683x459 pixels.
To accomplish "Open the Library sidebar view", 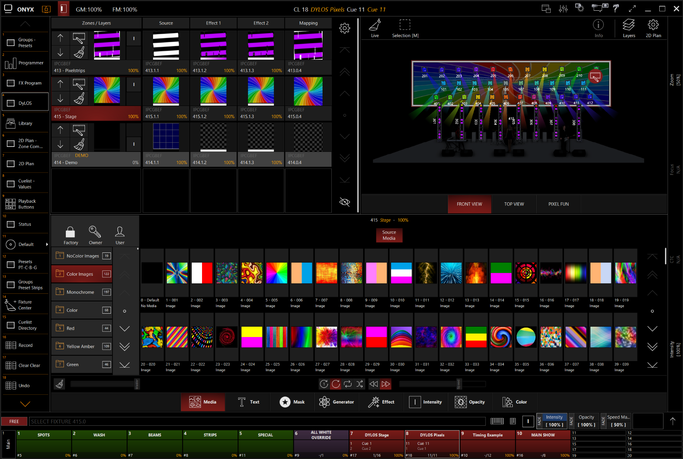I will point(25,123).
